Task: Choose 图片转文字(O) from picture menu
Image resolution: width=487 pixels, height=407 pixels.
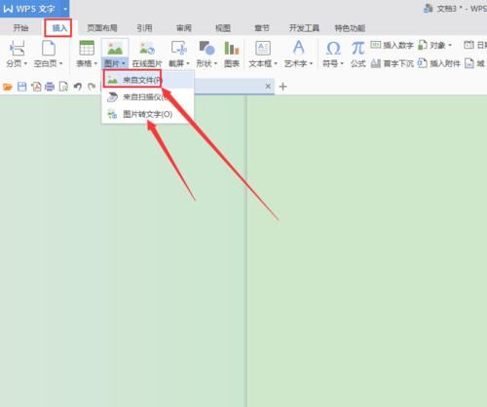Action: point(148,114)
